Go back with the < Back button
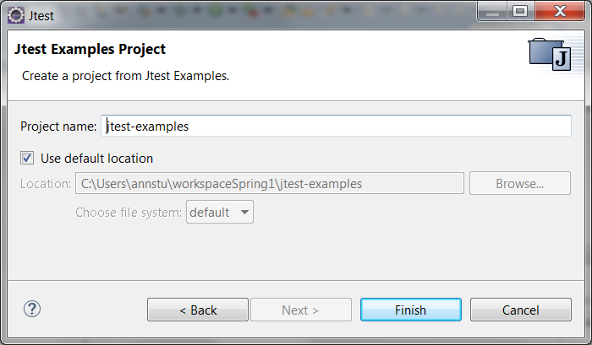 [198, 310]
